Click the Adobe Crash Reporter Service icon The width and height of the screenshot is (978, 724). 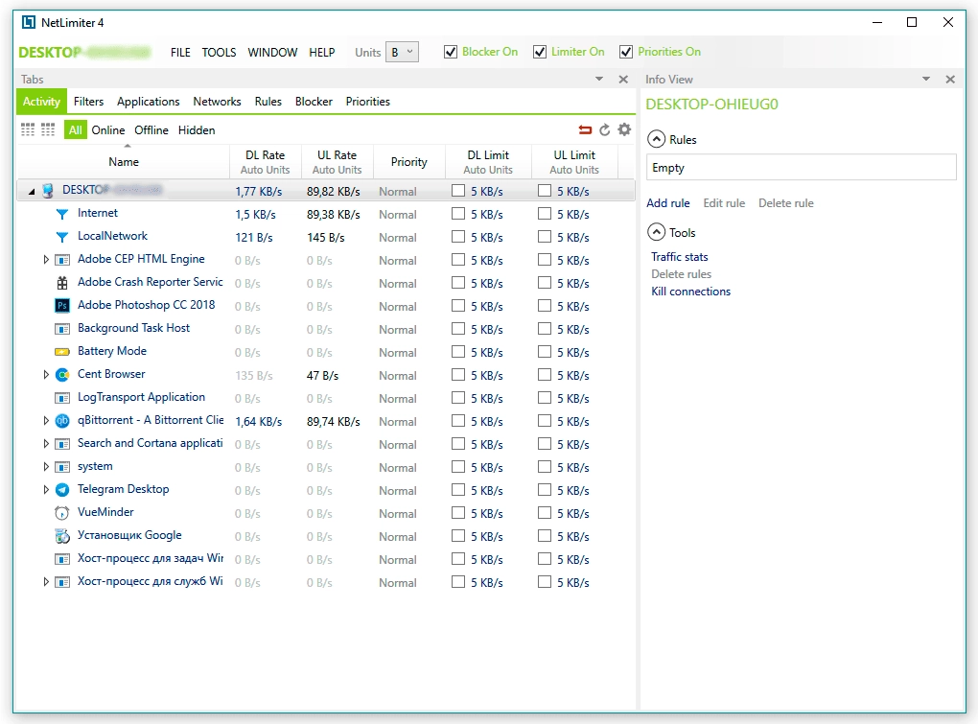[x=61, y=283]
